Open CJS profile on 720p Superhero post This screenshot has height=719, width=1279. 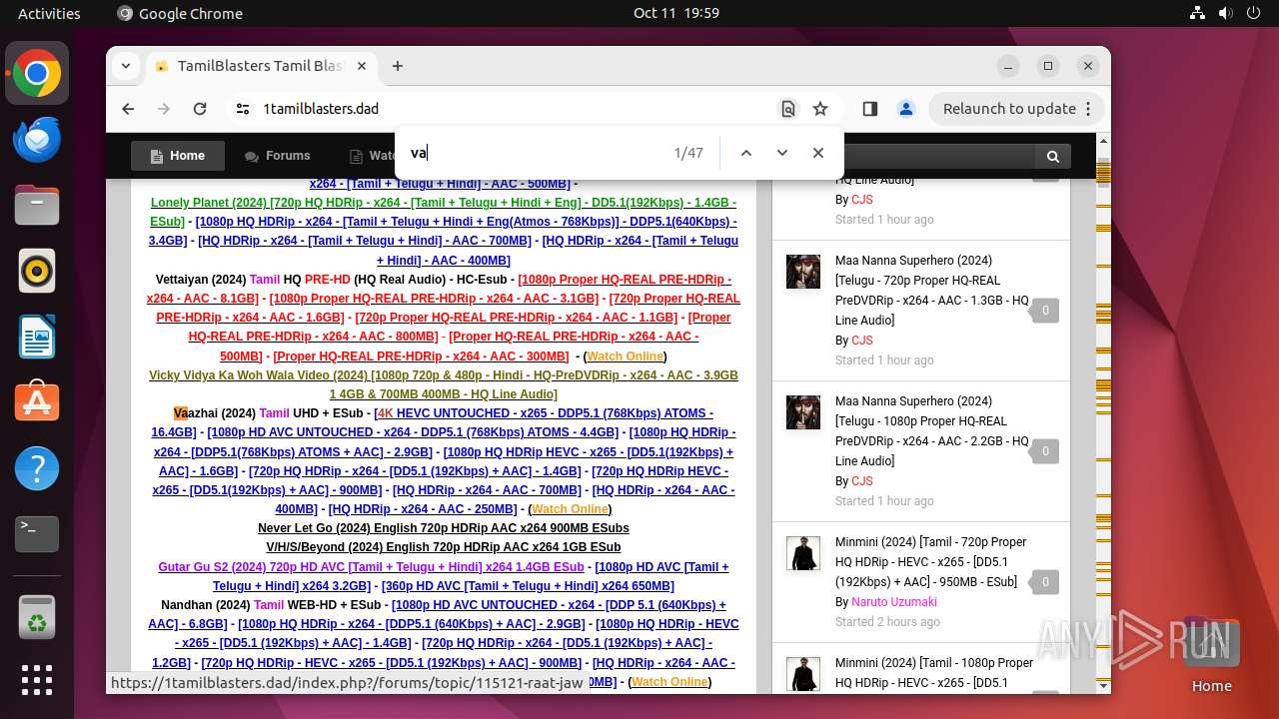point(861,341)
